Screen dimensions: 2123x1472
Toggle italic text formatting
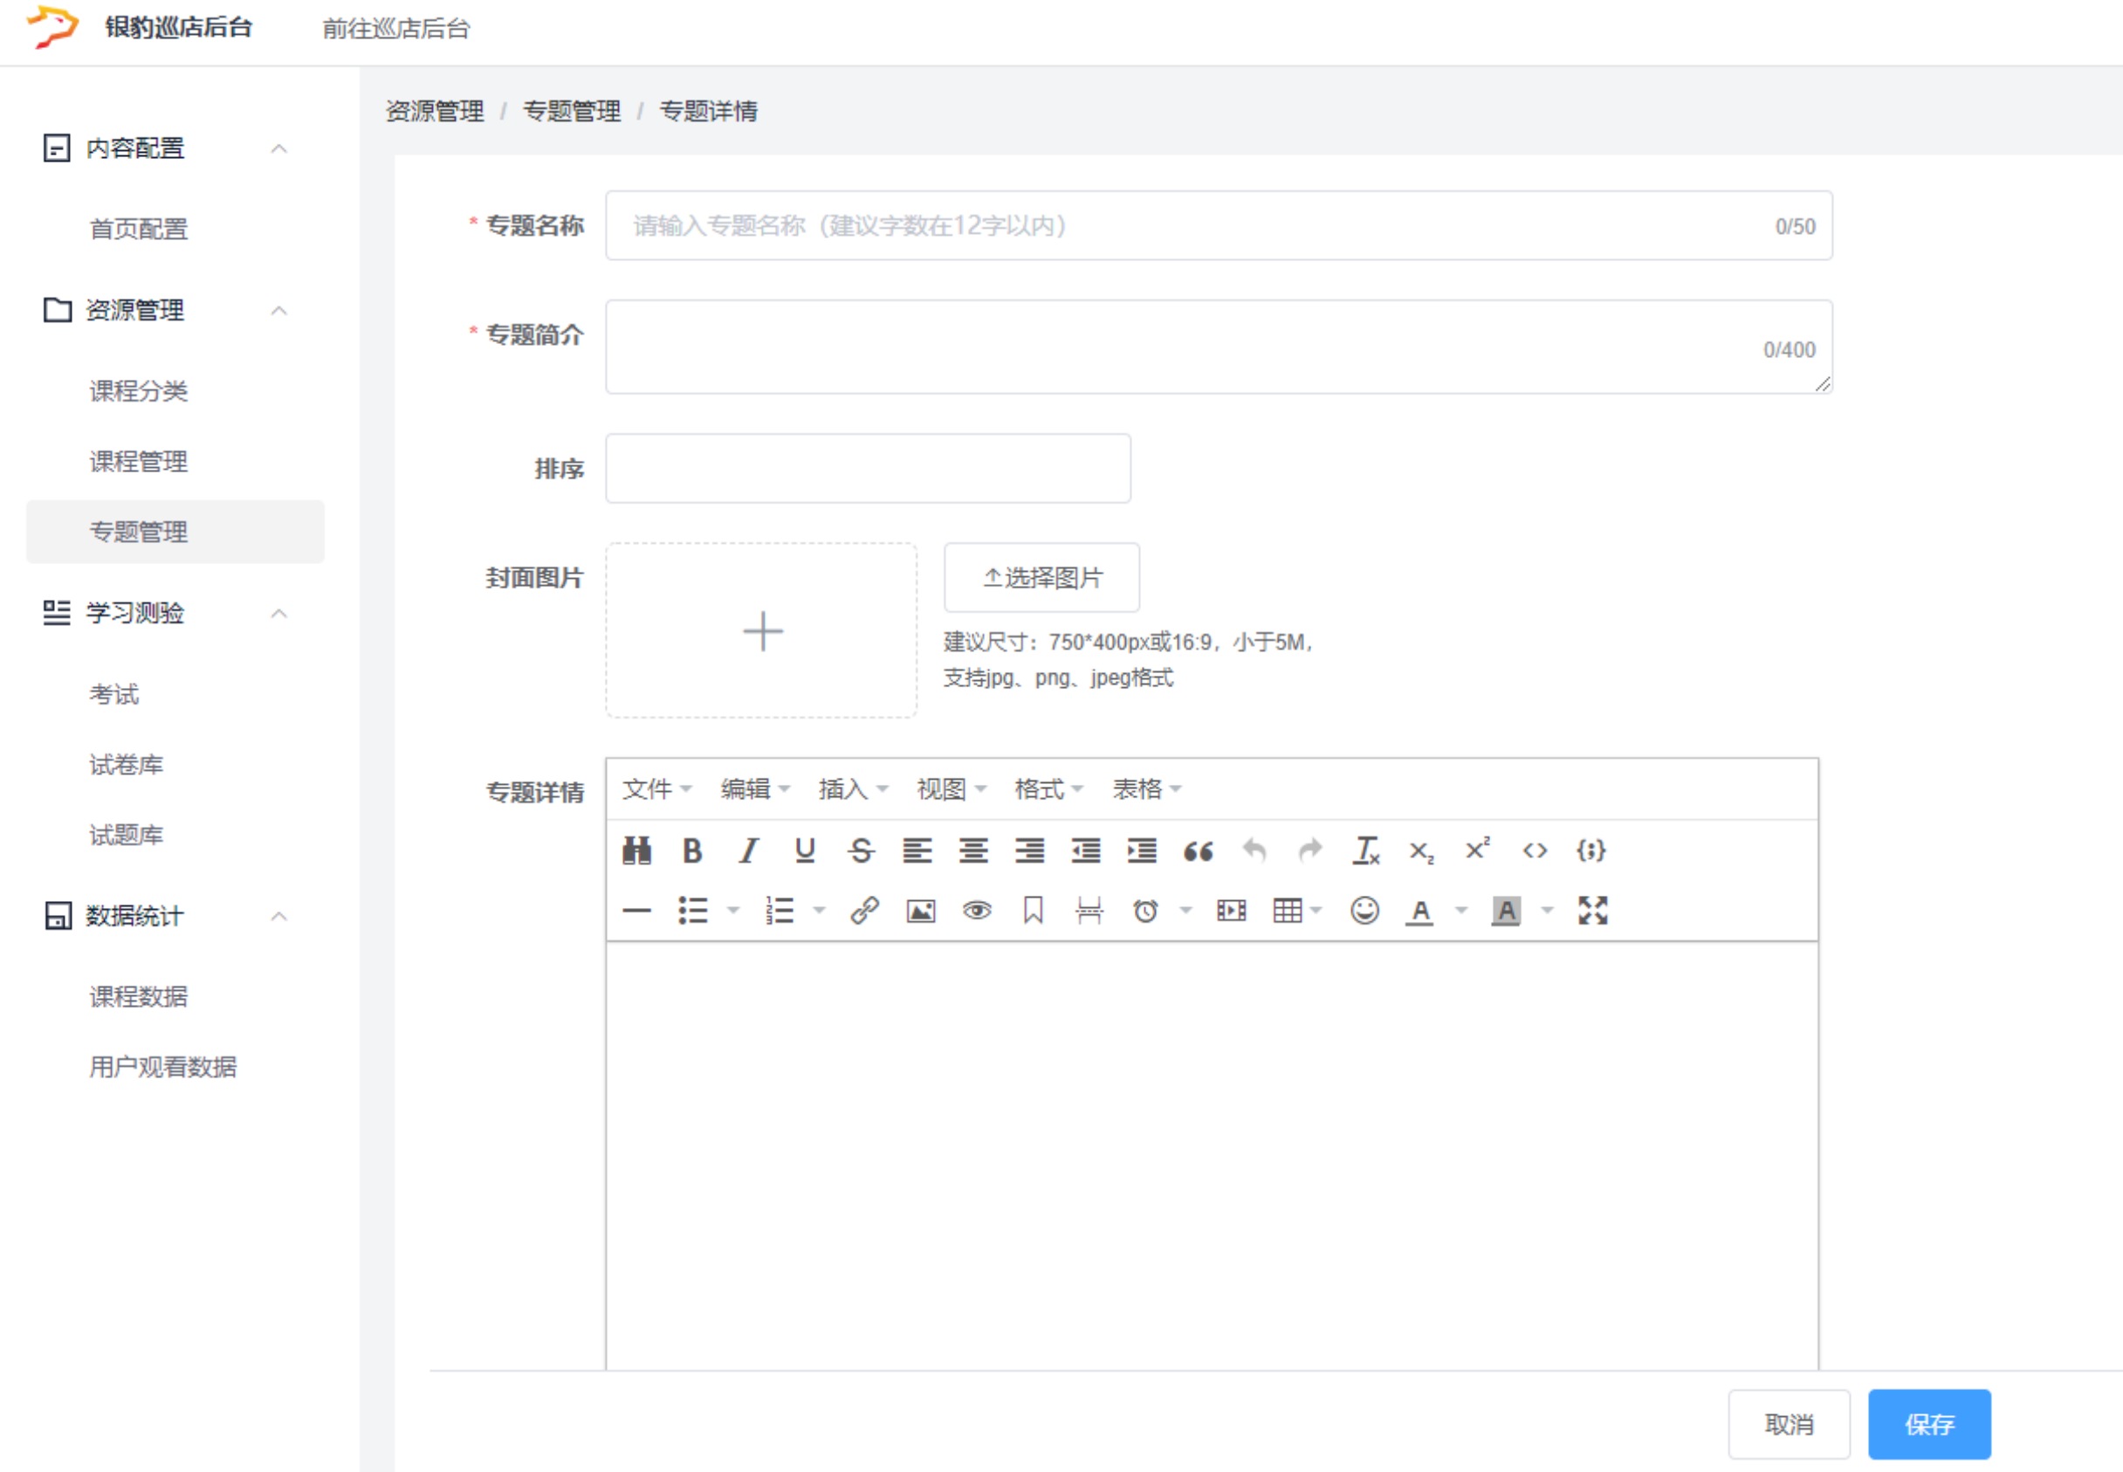pyautogui.click(x=748, y=850)
